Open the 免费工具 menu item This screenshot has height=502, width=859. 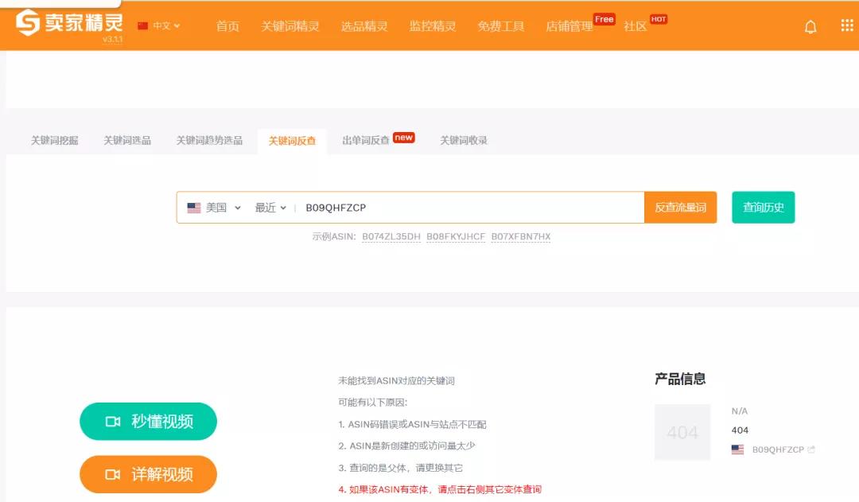coord(500,25)
